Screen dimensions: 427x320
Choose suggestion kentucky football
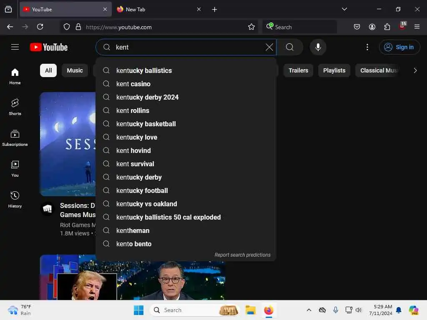coord(186,190)
